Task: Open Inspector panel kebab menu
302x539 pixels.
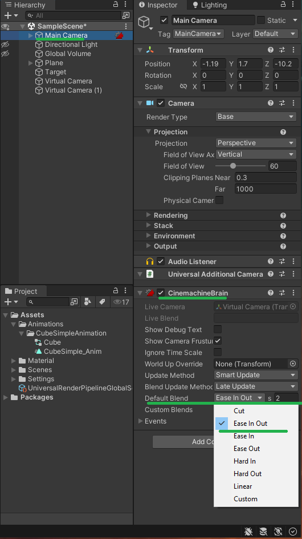Action: (x=293, y=5)
